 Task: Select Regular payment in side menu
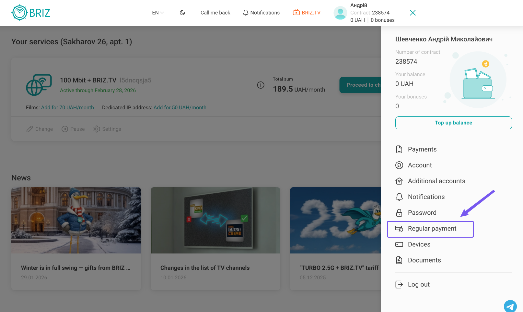[x=432, y=229]
